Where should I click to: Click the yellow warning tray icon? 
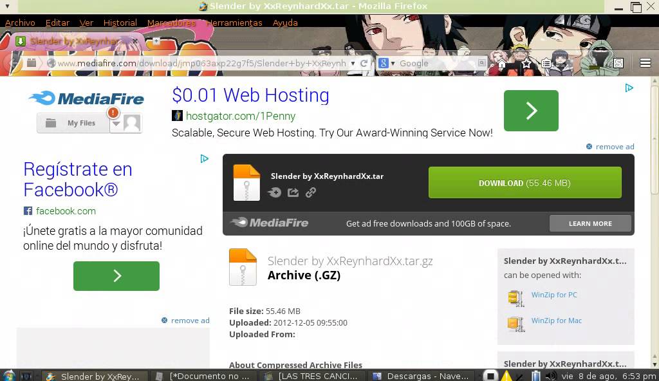[x=506, y=376]
